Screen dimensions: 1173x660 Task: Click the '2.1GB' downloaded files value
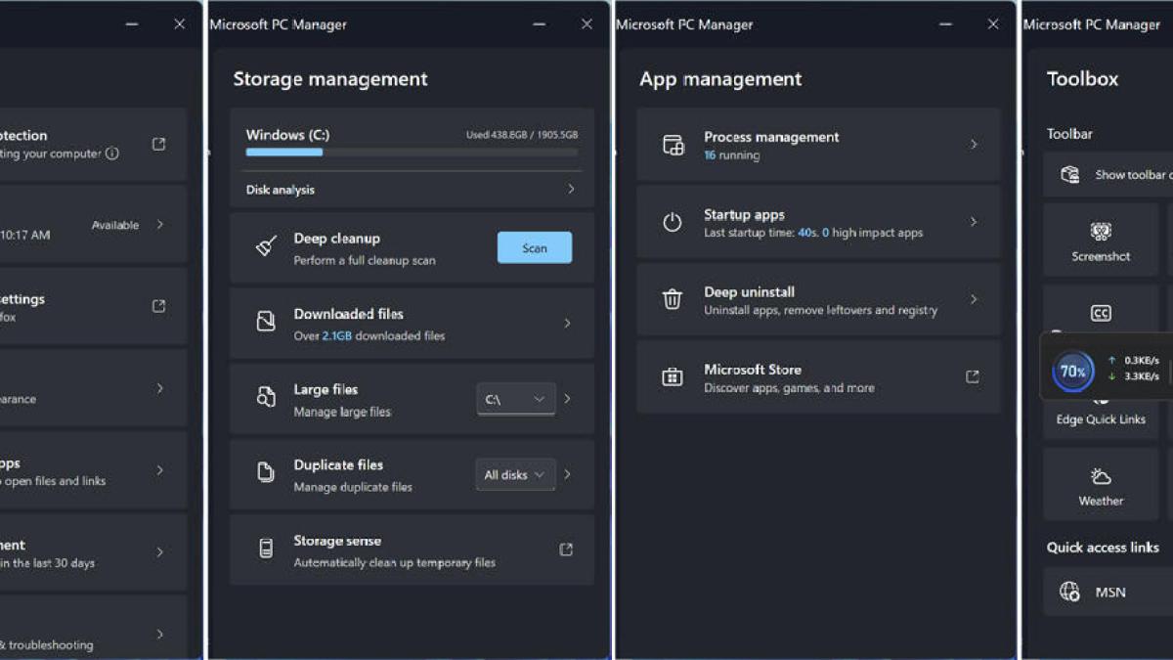coord(337,336)
